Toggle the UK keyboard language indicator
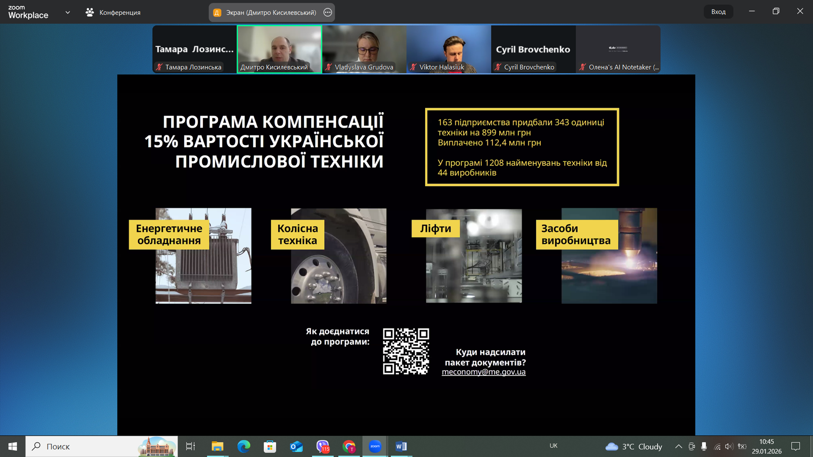Image resolution: width=813 pixels, height=457 pixels. pyautogui.click(x=553, y=446)
